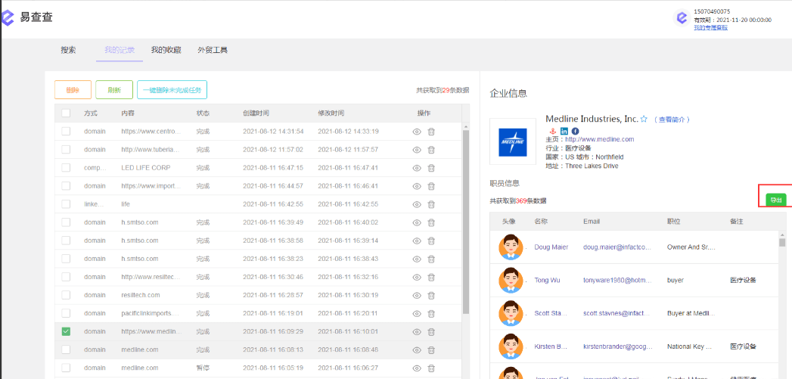Click the user account avatar icon
This screenshot has width=792, height=379.
pyautogui.click(x=682, y=19)
